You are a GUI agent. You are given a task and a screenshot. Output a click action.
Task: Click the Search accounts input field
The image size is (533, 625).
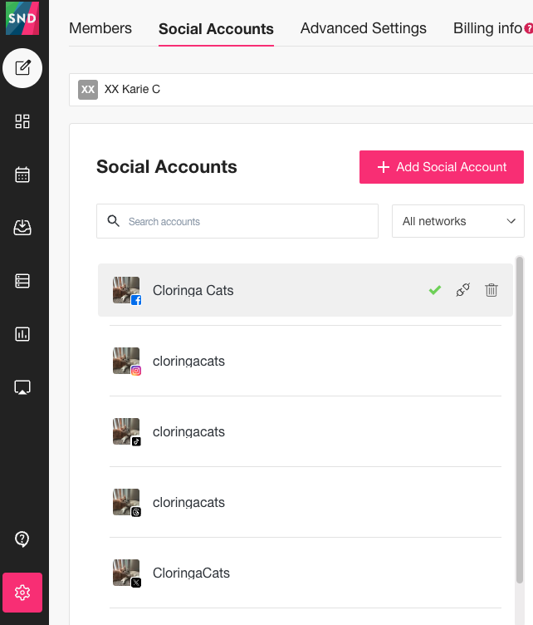237,221
